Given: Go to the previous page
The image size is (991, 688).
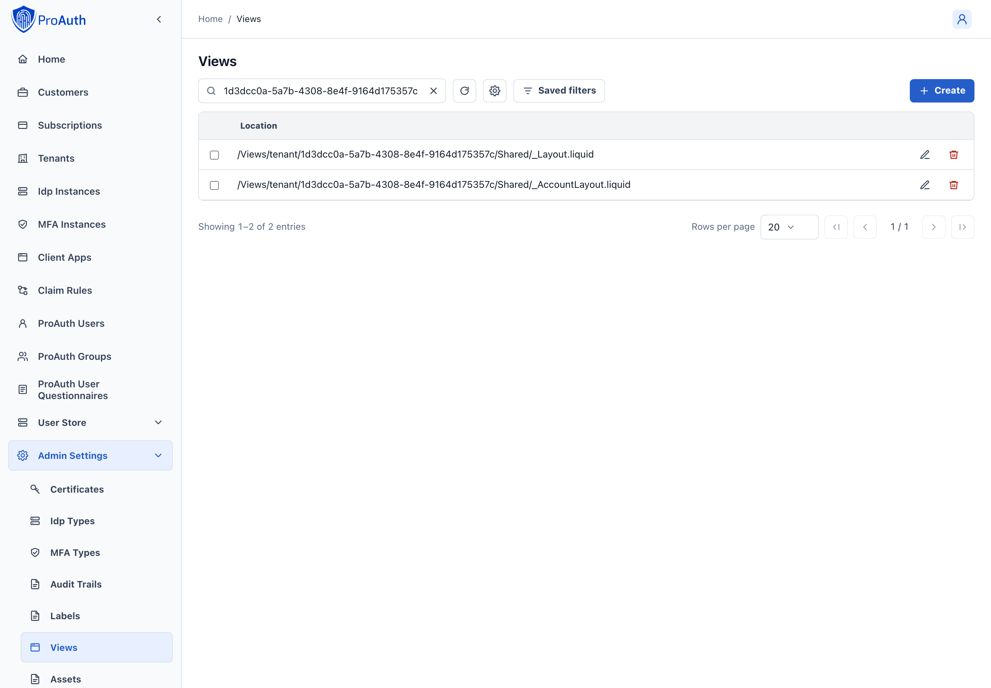Looking at the screenshot, I should click(x=865, y=227).
